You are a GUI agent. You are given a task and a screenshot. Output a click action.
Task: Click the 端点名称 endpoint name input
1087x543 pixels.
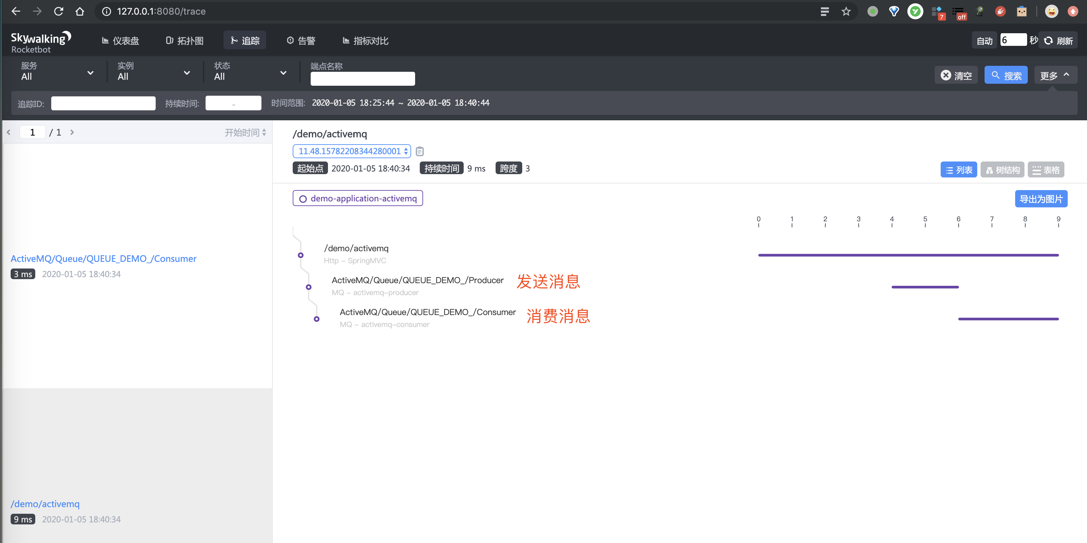point(363,78)
